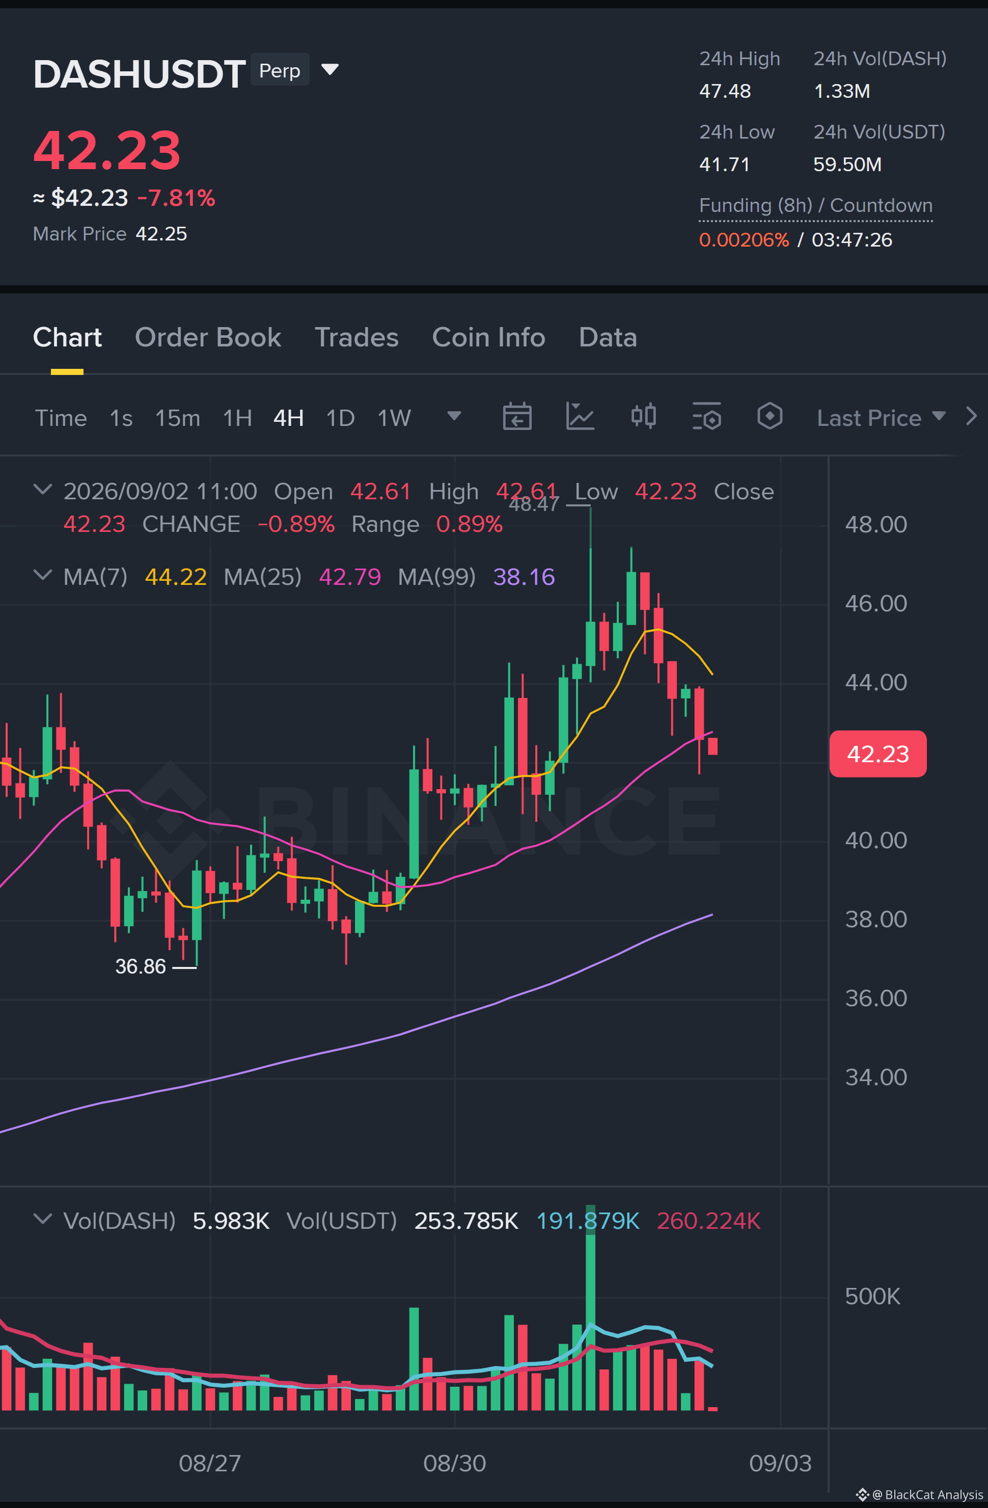This screenshot has width=988, height=1508.
Task: Open the chart indicators line icon
Action: pos(580,417)
